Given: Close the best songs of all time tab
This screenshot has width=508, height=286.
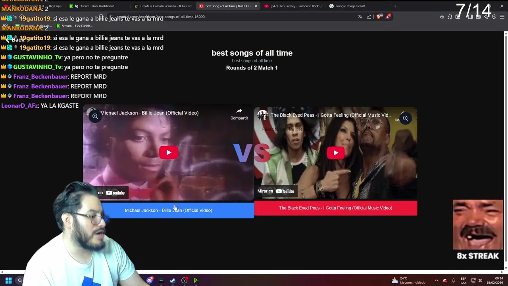Looking at the screenshot, I should pyautogui.click(x=256, y=6).
